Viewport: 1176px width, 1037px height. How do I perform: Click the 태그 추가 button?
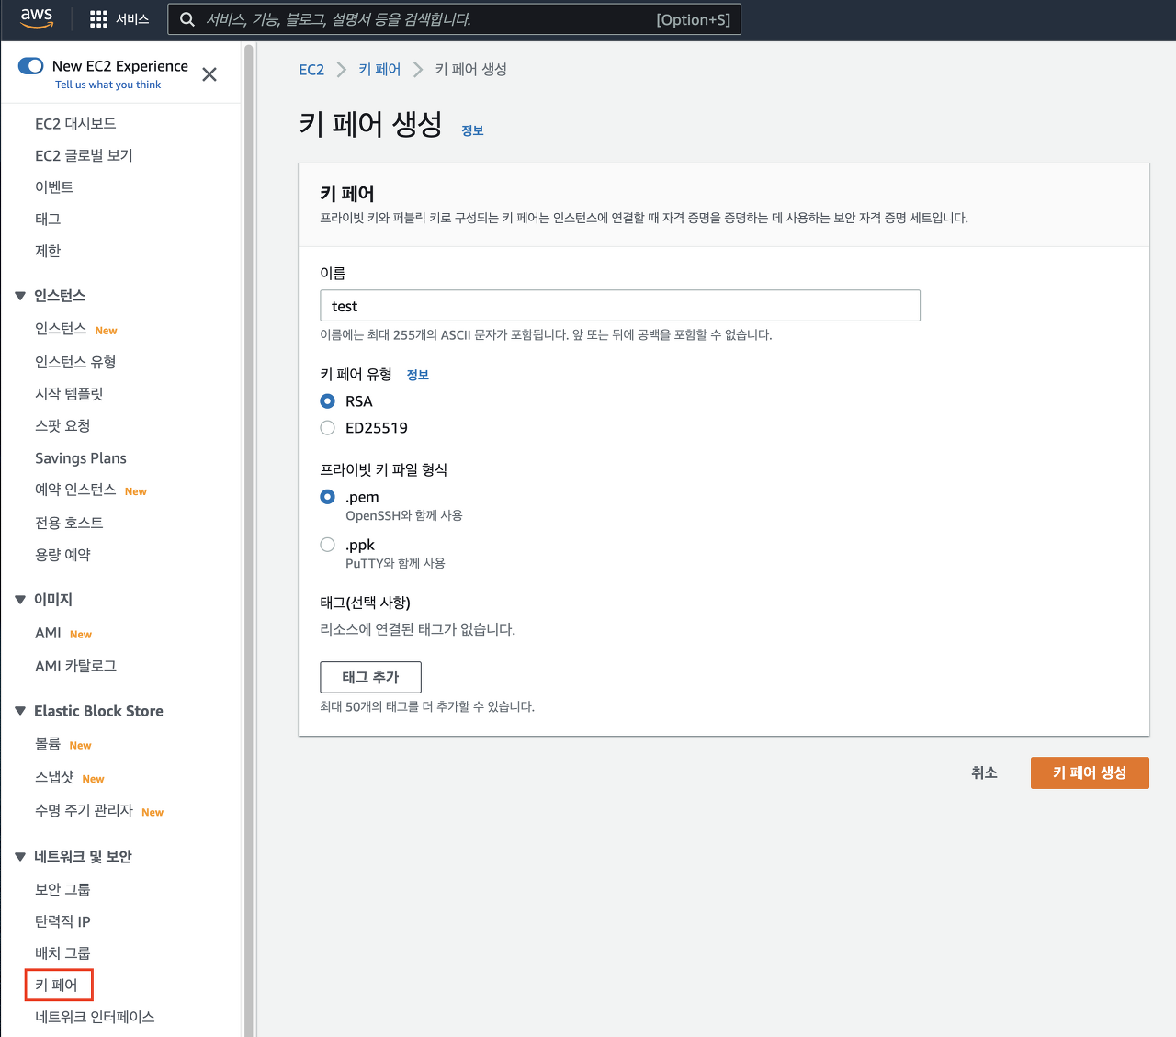tap(370, 677)
